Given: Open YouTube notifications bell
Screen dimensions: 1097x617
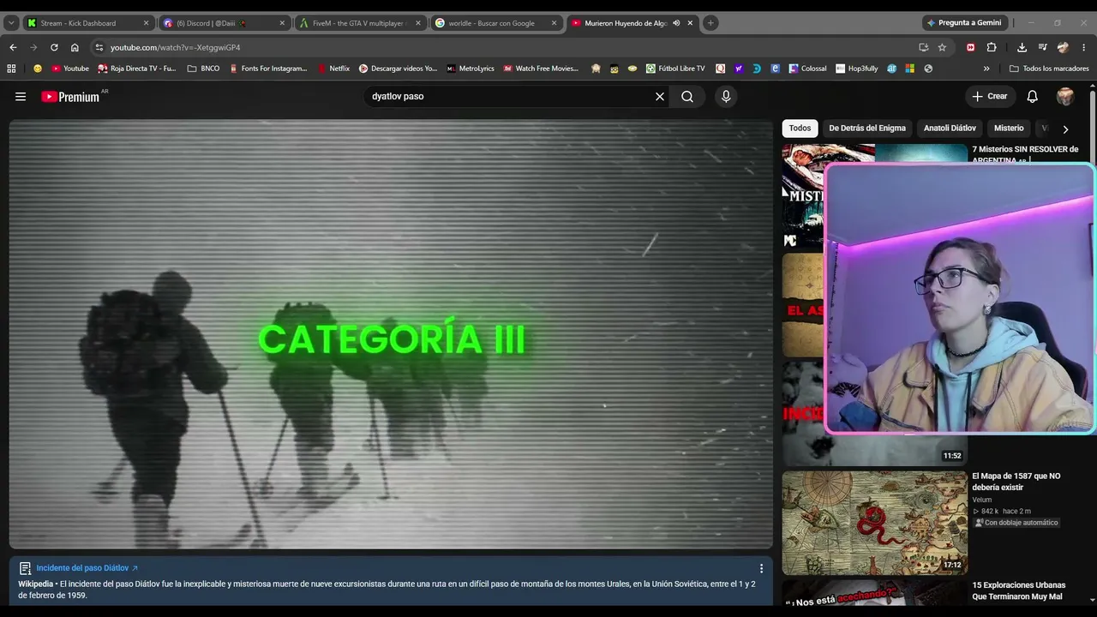Looking at the screenshot, I should click(x=1033, y=97).
